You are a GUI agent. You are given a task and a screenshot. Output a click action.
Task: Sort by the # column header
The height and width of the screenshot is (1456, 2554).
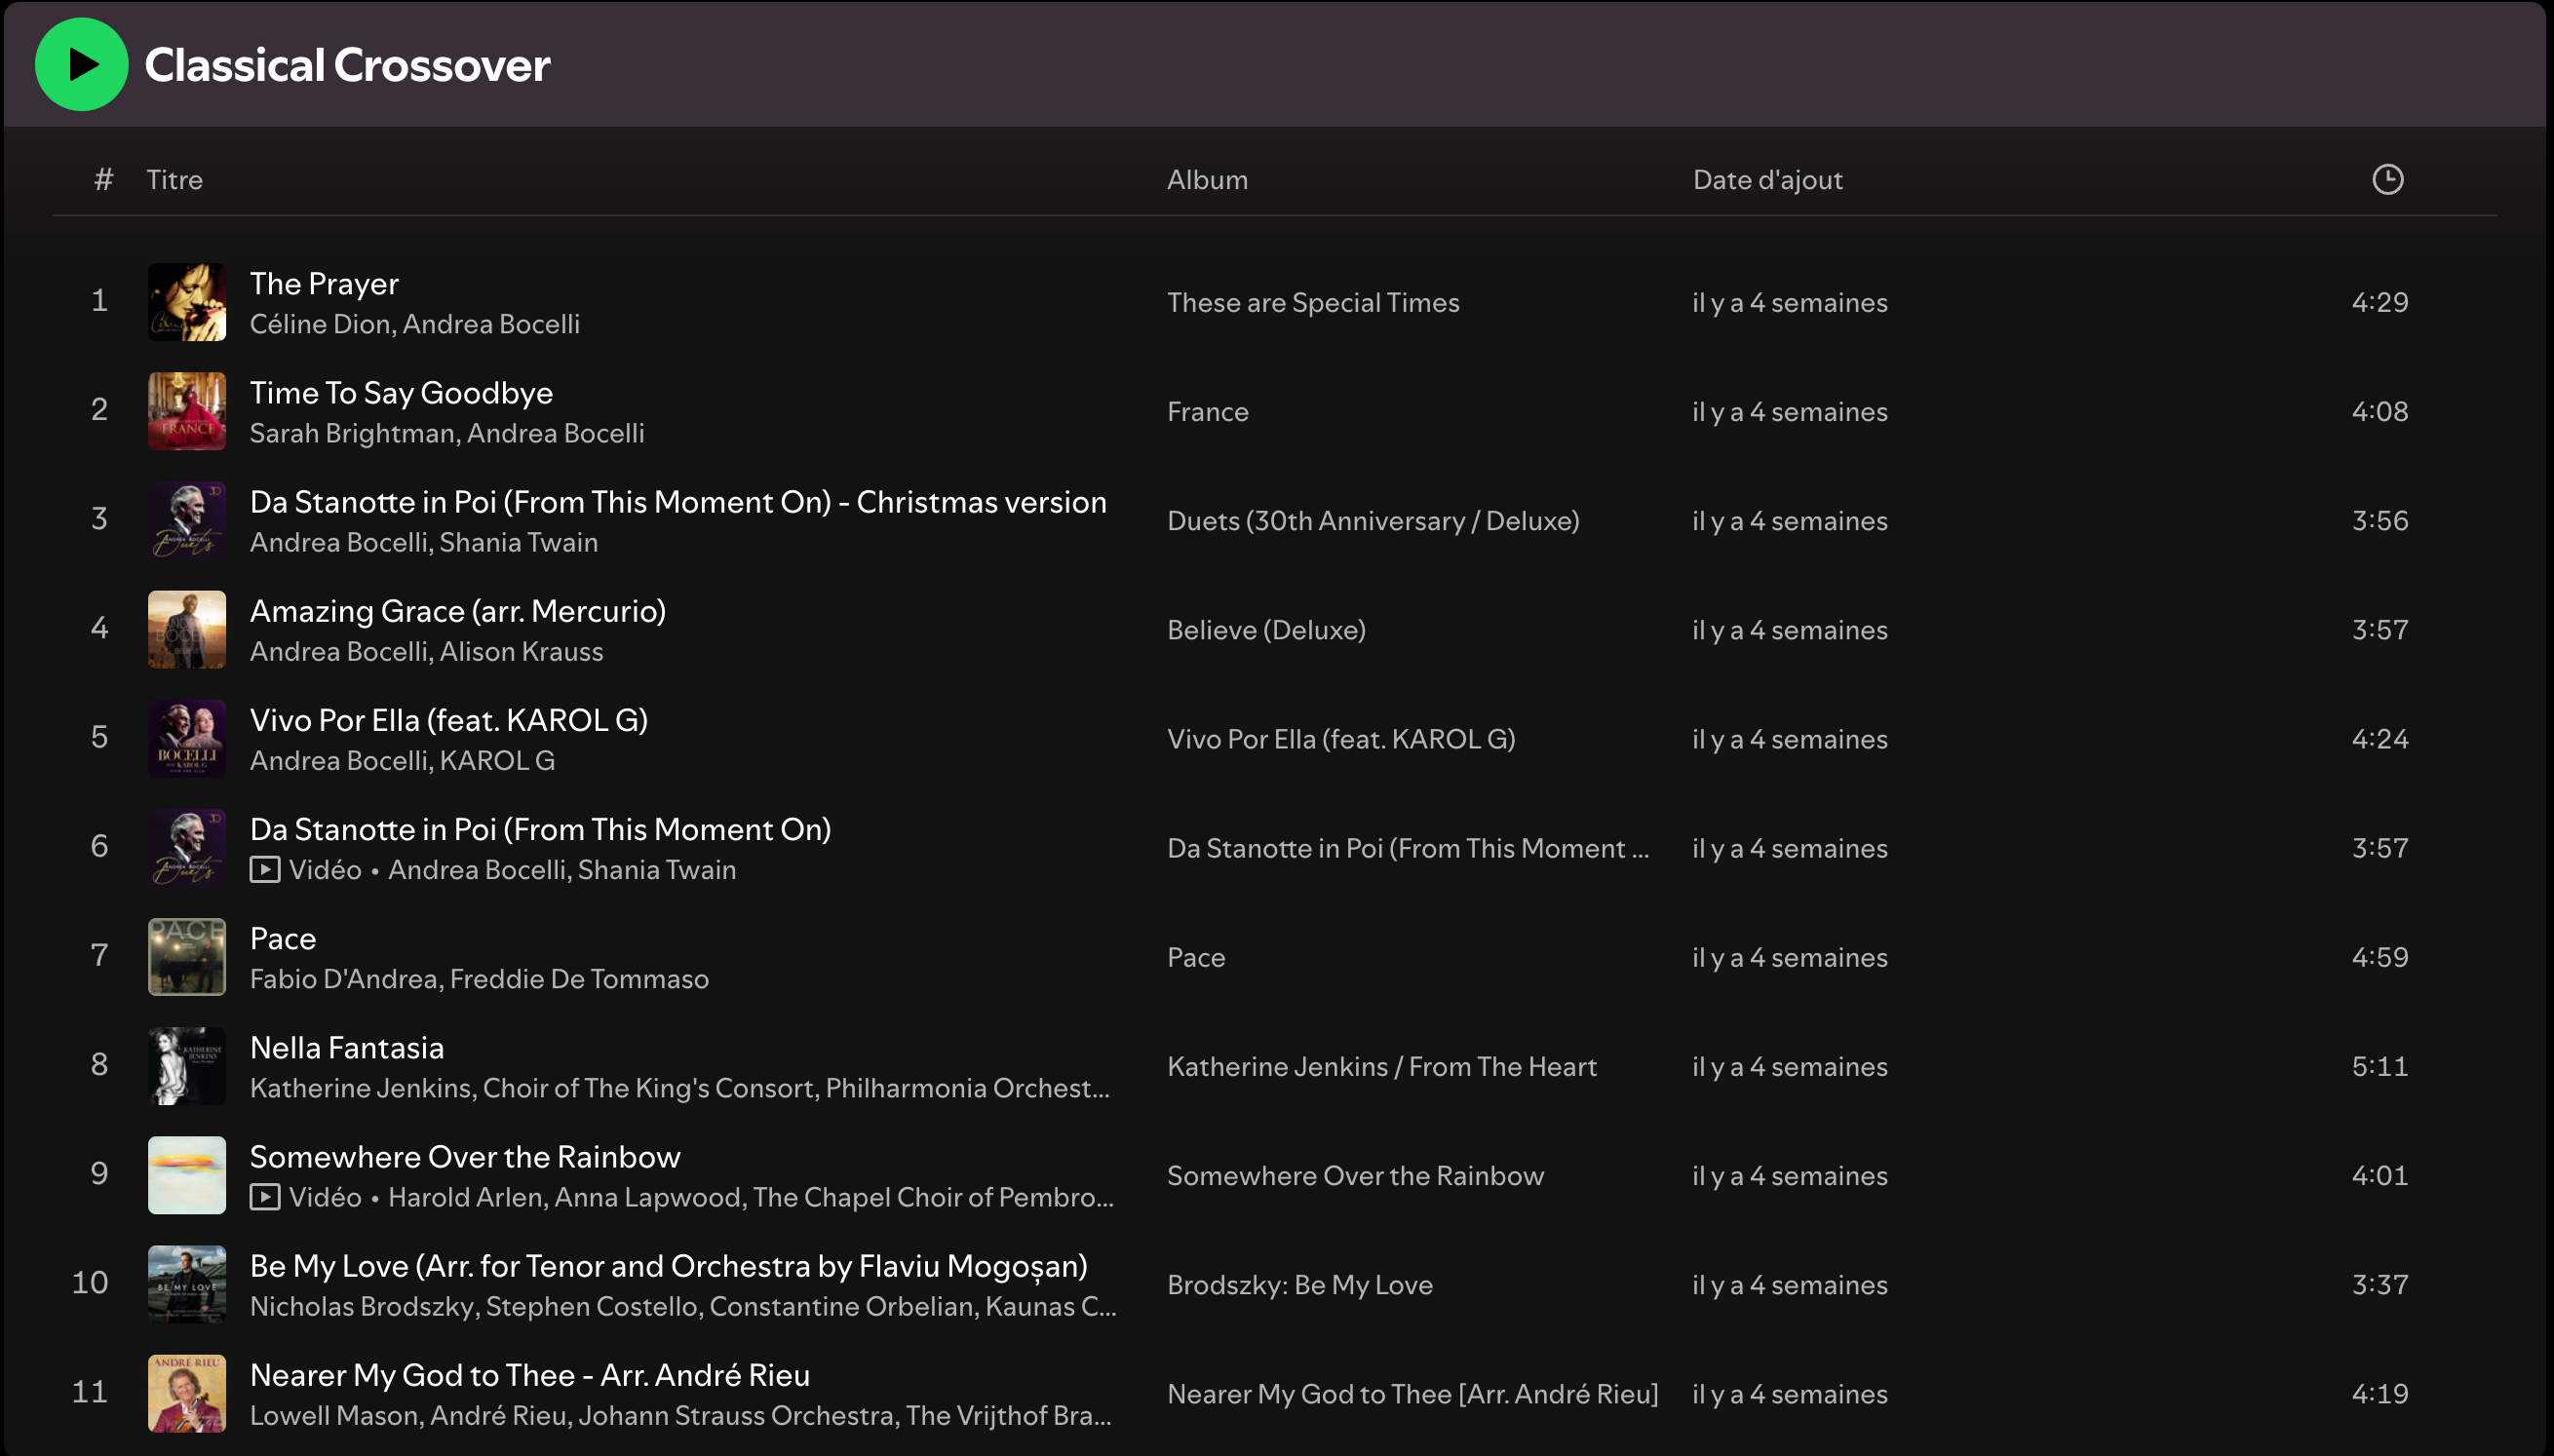pyautogui.click(x=103, y=180)
